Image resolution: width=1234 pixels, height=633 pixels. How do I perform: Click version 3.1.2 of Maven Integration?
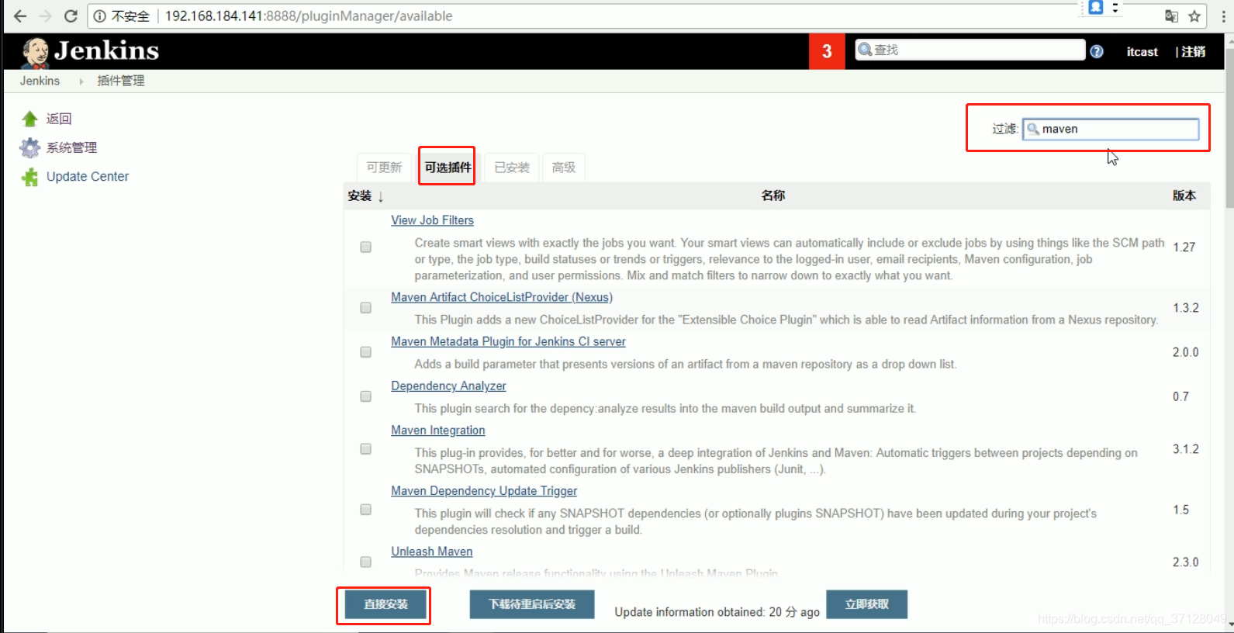(x=1185, y=449)
